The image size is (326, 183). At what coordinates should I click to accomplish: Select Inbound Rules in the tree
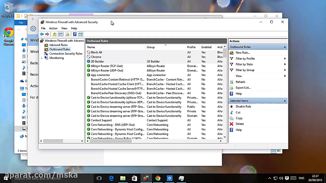click(58, 45)
